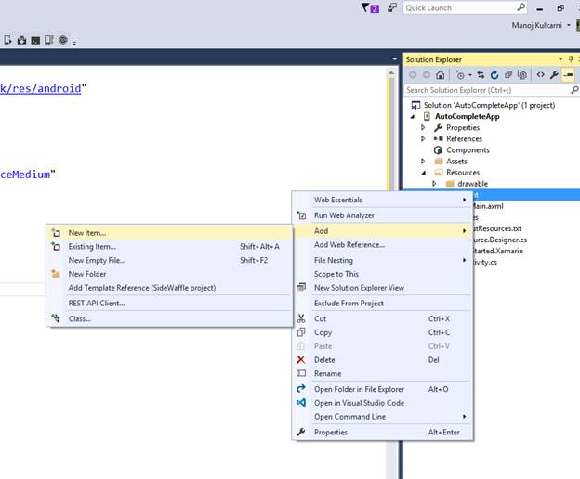Choose Run Web Analyzer
Screen dimensions: 580x479
point(382,215)
